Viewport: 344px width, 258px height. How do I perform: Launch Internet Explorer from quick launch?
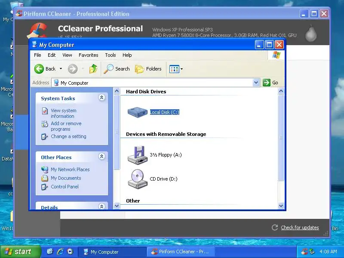[60, 252]
